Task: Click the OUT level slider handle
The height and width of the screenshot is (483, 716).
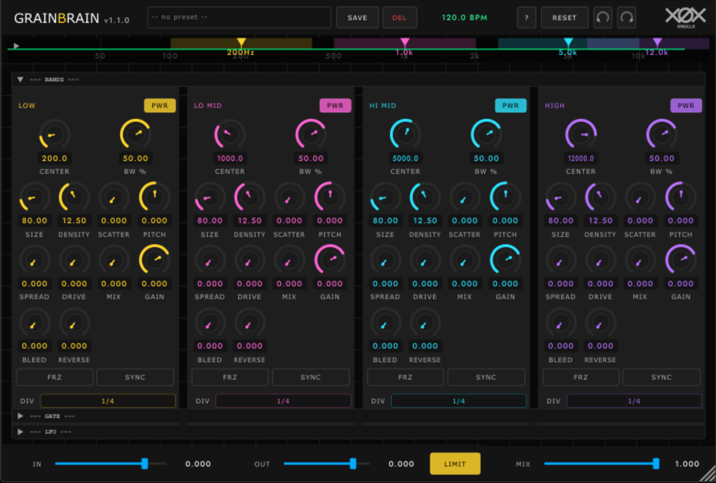Action: pyautogui.click(x=353, y=464)
